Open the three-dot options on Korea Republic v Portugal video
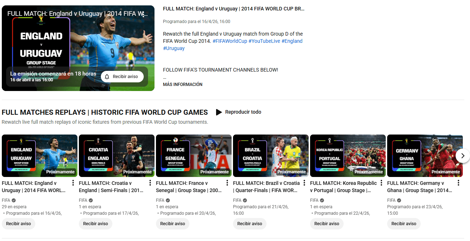 click(381, 183)
